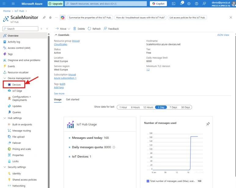Screen dimensions: 236x188
Task: Open the Move dropdown
Action: click(x=63, y=29)
